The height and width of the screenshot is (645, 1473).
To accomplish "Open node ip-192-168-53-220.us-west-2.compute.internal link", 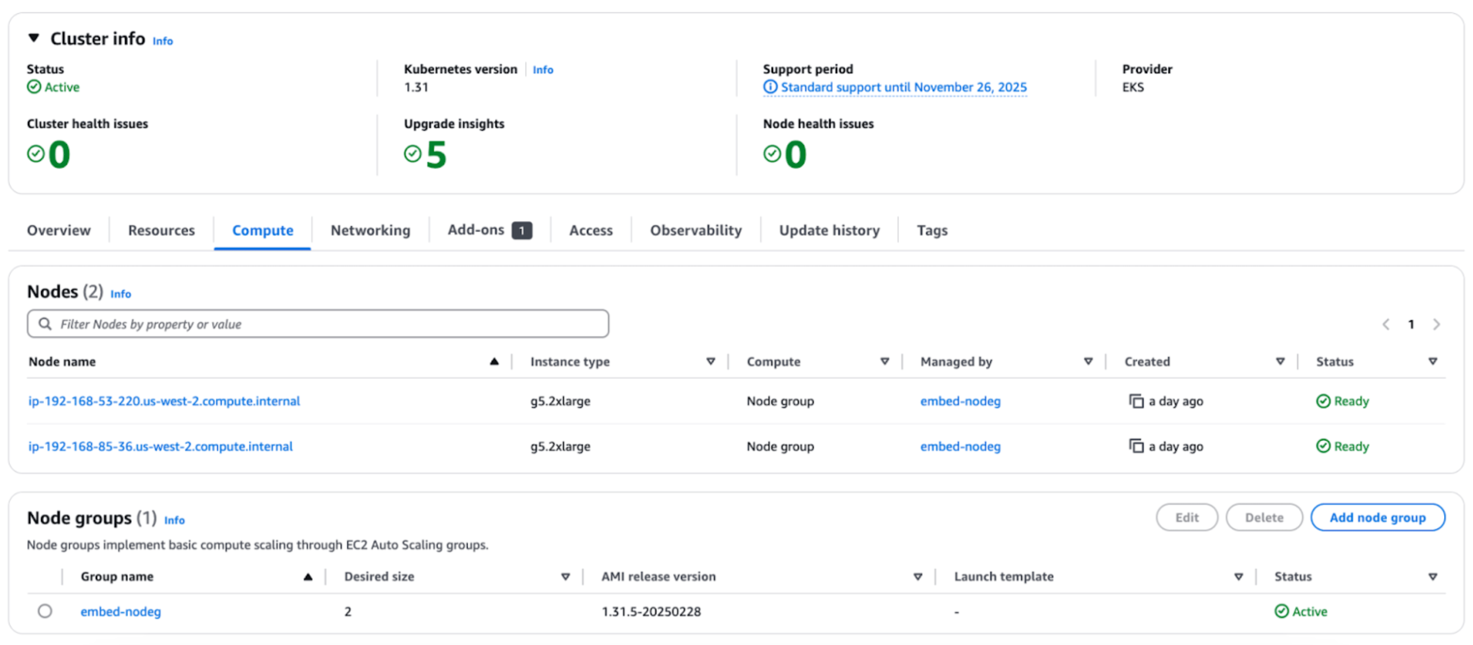I will [164, 401].
